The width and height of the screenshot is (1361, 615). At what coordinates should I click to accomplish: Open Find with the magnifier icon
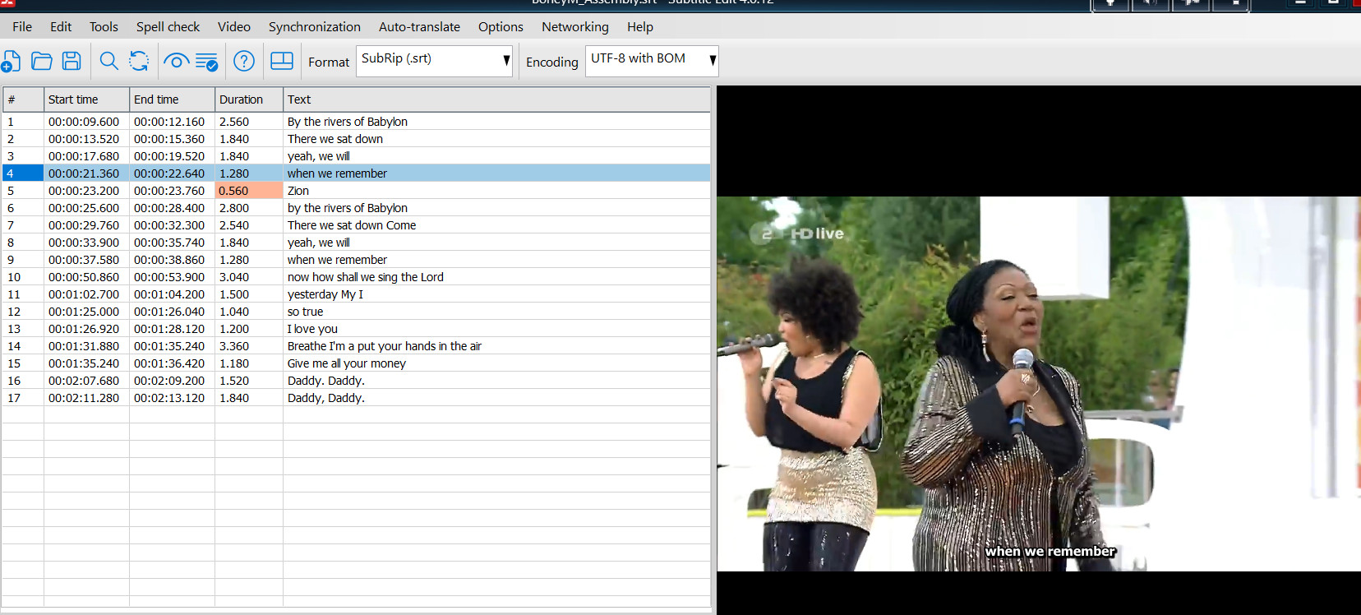click(x=108, y=61)
